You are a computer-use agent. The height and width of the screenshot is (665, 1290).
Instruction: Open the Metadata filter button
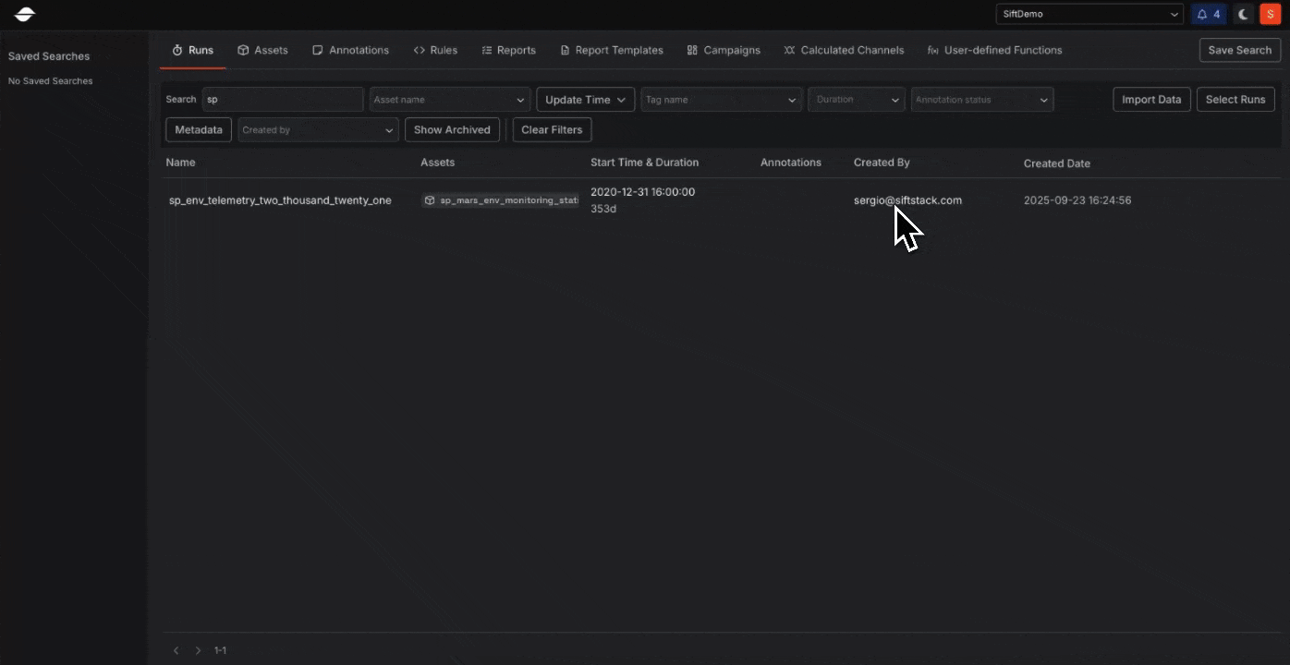pos(199,130)
